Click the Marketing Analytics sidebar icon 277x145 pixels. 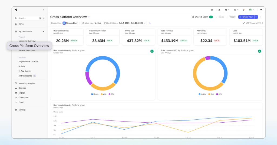pyautogui.click(x=16, y=83)
